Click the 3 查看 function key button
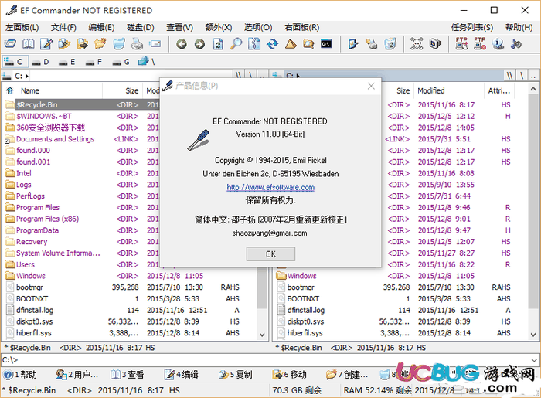541x398 pixels. (x=127, y=375)
